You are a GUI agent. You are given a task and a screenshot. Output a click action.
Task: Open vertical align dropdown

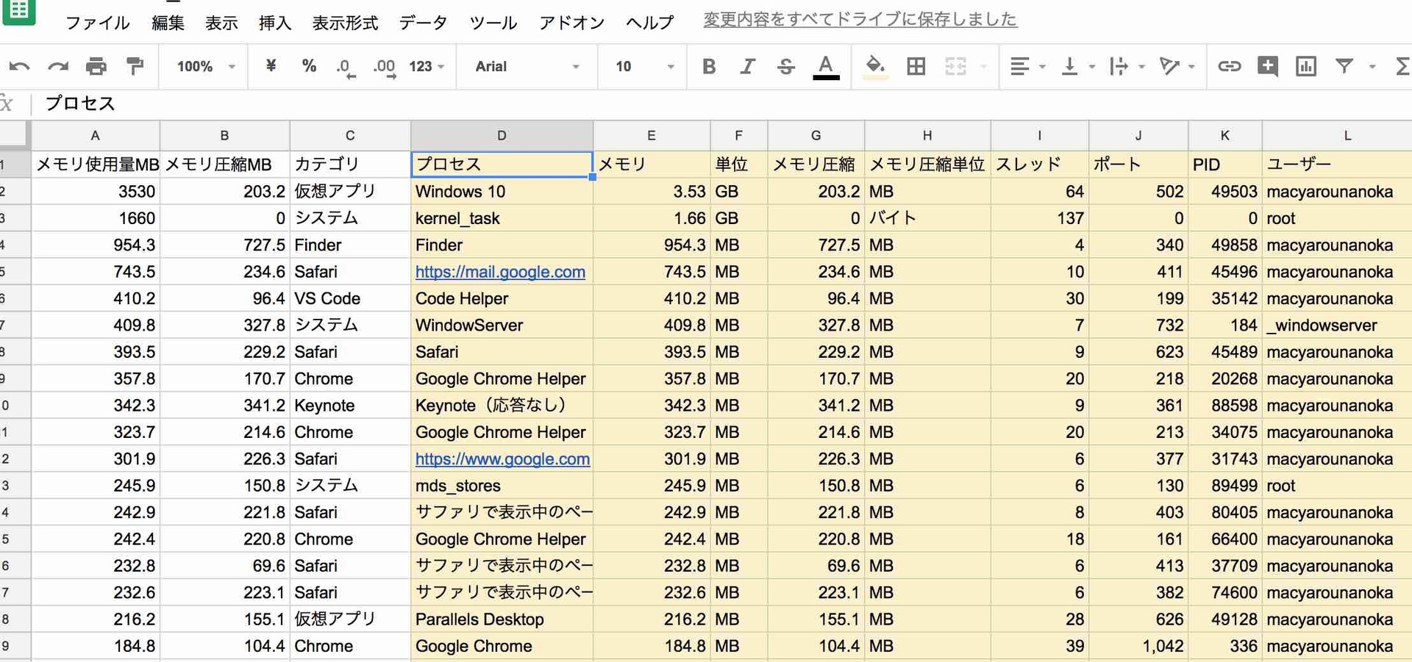pyautogui.click(x=1077, y=67)
